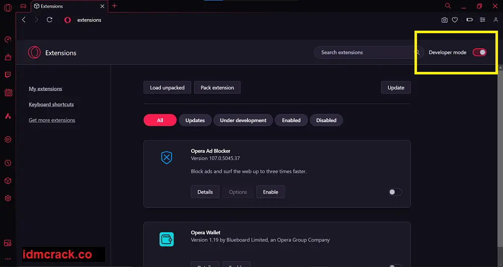
Task: Open Keyboard shortcuts link
Action: tap(51, 105)
